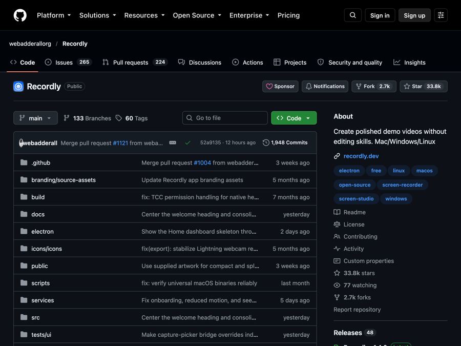Viewport: 461px width, 346px height.
Task: Star the Recordly repository
Action: [424, 87]
